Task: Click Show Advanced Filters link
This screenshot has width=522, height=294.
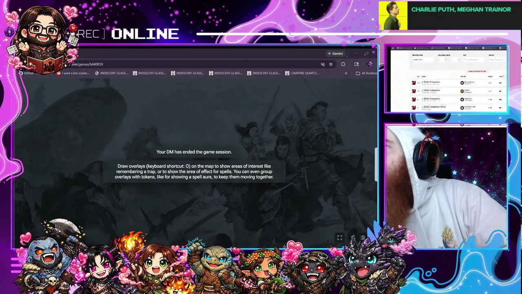Action: pos(477,71)
